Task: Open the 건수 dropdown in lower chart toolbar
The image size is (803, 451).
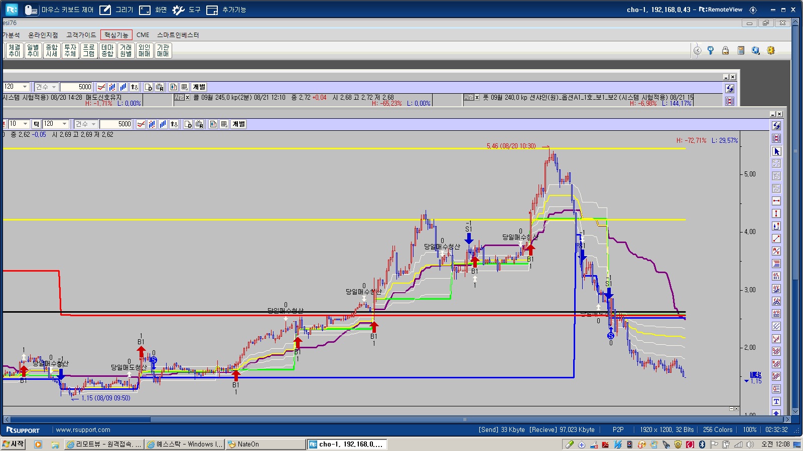Action: click(x=85, y=124)
